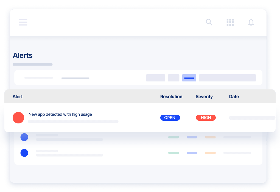Click the Alerts page heading

pos(23,55)
